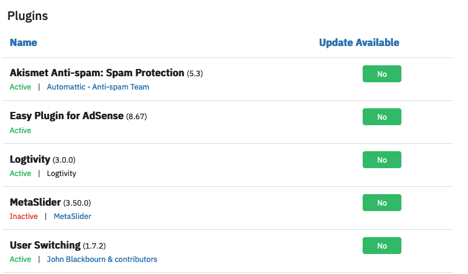The image size is (468, 274).
Task: Click the No badge for User Switching
Action: coord(382,246)
